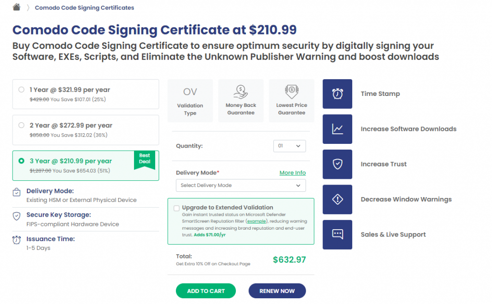Click the home icon in breadcrumb
The image size is (492, 304).
16,7
